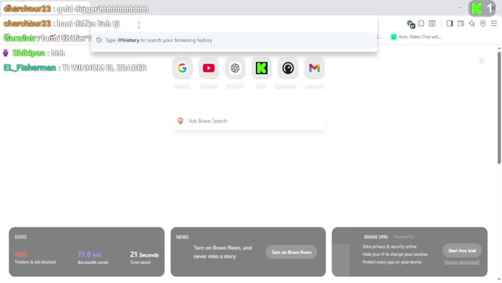
Task: Click the 409 Trackers & ads blocked stat
Action: click(35, 257)
